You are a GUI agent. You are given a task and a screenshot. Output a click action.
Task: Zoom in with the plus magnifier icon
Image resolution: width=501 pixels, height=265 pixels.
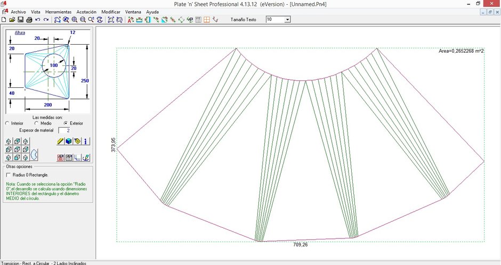(75, 20)
